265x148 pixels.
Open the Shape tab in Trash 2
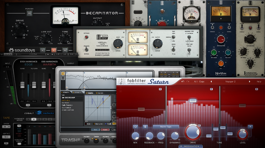click(90, 93)
